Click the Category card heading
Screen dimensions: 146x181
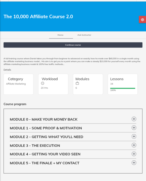[16, 79]
